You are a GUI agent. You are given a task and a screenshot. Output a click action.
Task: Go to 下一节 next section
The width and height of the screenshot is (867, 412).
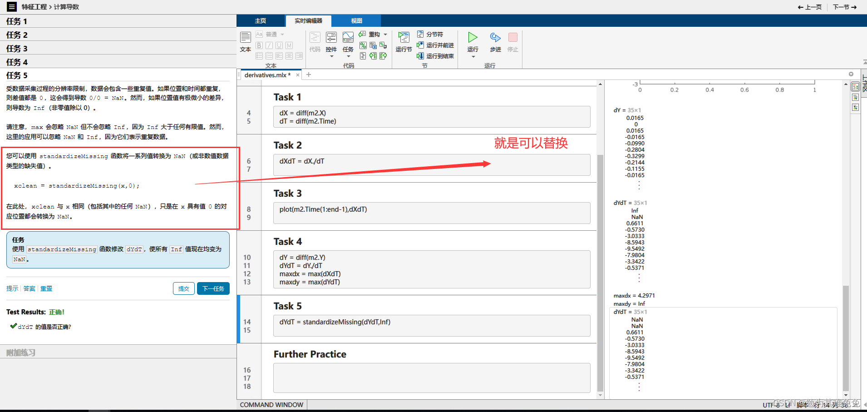845,7
